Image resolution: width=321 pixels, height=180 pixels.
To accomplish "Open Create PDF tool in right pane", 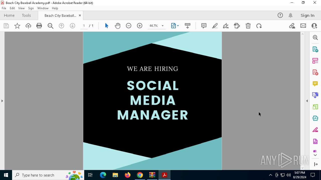I will click(x=315, y=72).
